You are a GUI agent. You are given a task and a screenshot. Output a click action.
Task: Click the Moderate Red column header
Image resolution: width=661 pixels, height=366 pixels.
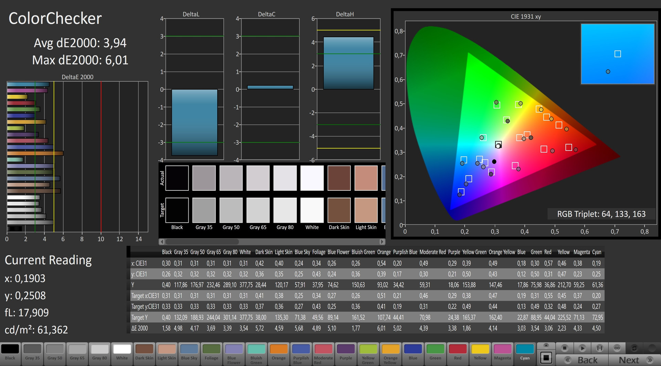click(x=432, y=252)
